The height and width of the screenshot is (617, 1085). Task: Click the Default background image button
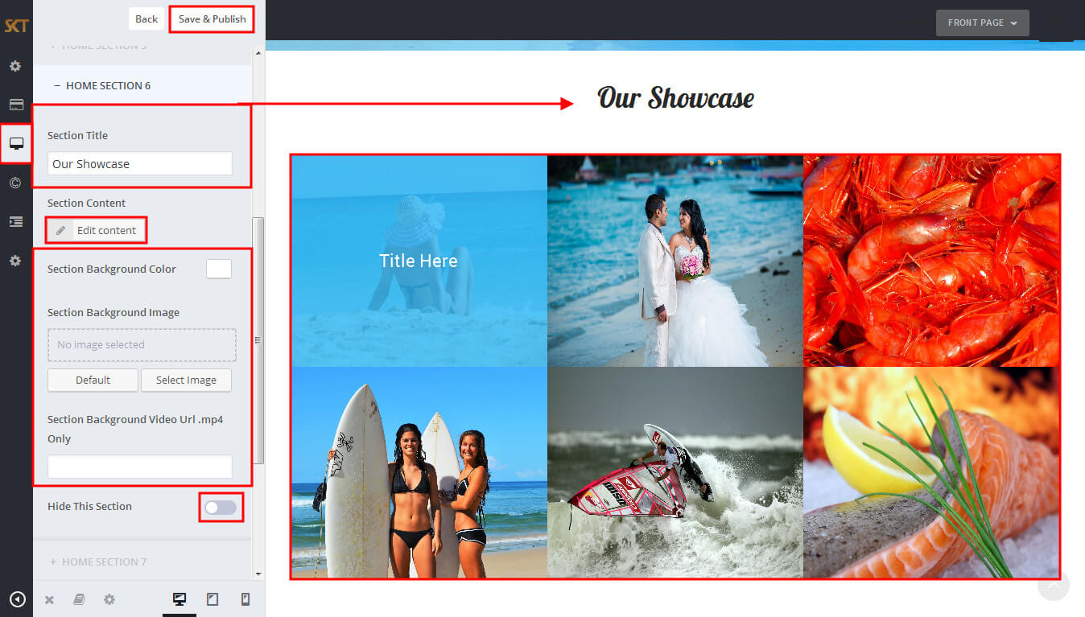pos(93,380)
